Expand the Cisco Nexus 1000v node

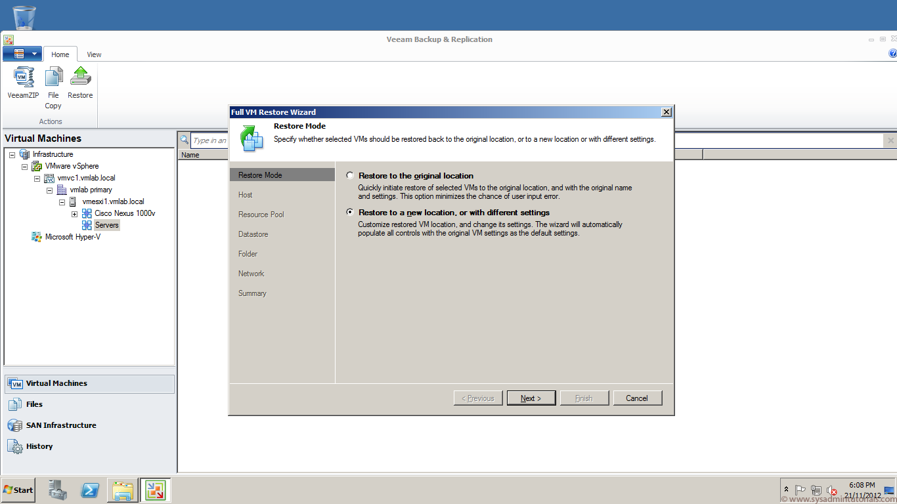point(74,213)
